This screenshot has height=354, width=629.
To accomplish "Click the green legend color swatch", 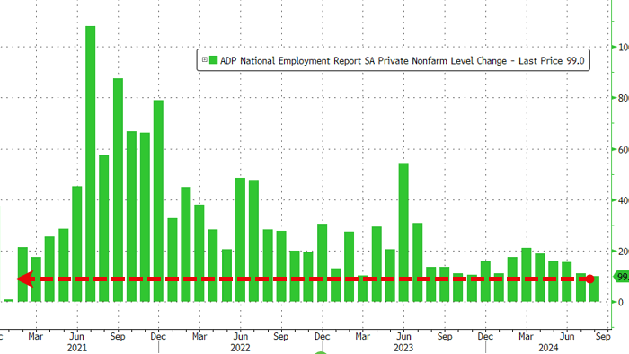I will 214,60.
